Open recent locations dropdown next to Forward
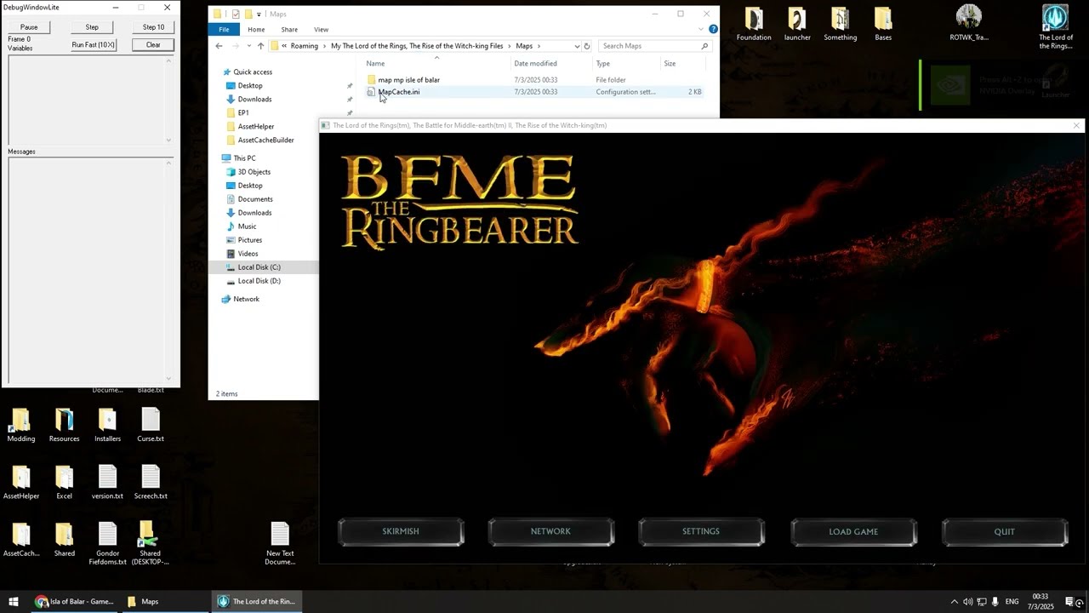This screenshot has height=613, width=1089. tap(248, 46)
